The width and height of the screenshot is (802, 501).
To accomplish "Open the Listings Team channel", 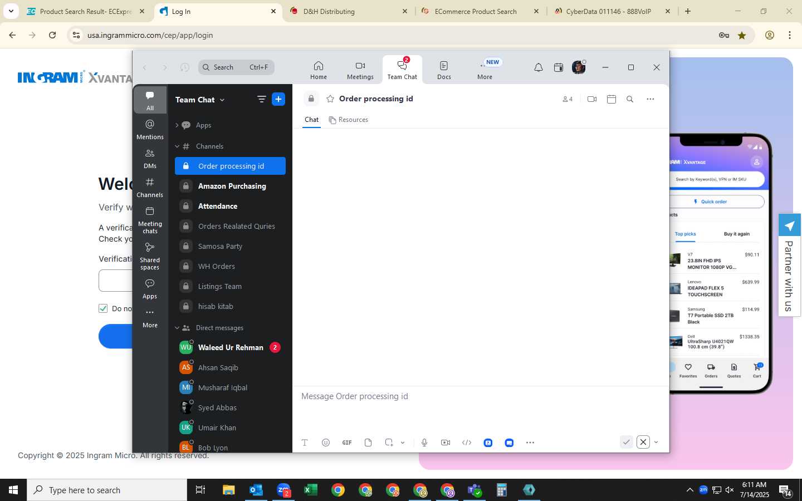I will [230, 286].
